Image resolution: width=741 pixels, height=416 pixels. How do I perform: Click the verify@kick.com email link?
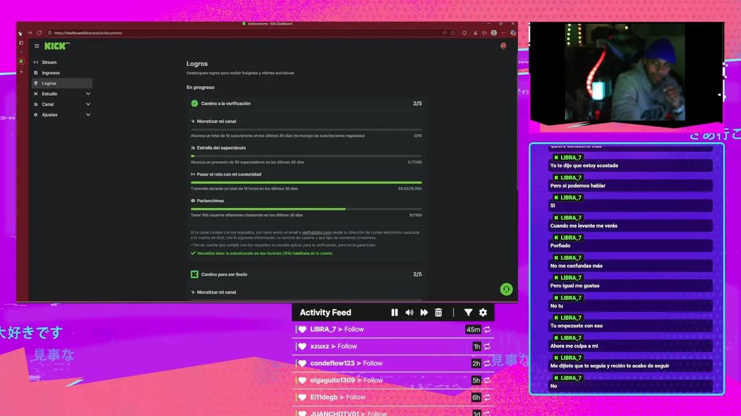[317, 232]
